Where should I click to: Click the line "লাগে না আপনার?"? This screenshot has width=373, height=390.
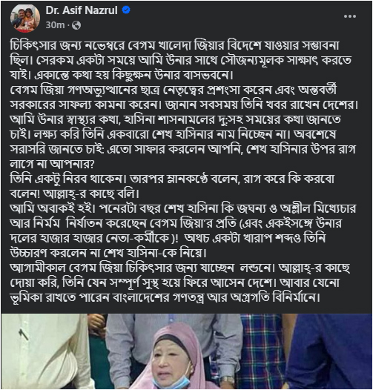tap(53, 164)
